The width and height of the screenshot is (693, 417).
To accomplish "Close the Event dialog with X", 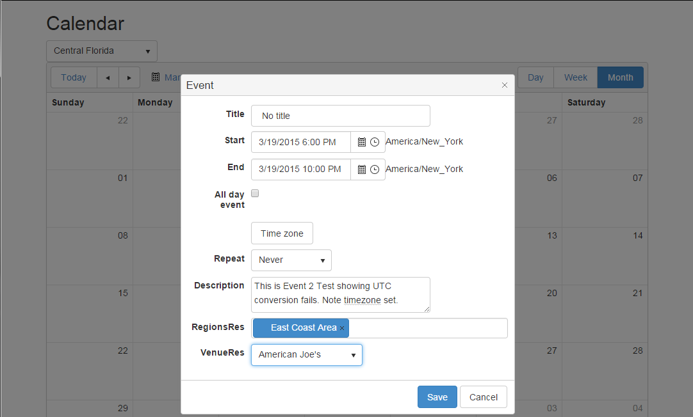I will point(504,85).
